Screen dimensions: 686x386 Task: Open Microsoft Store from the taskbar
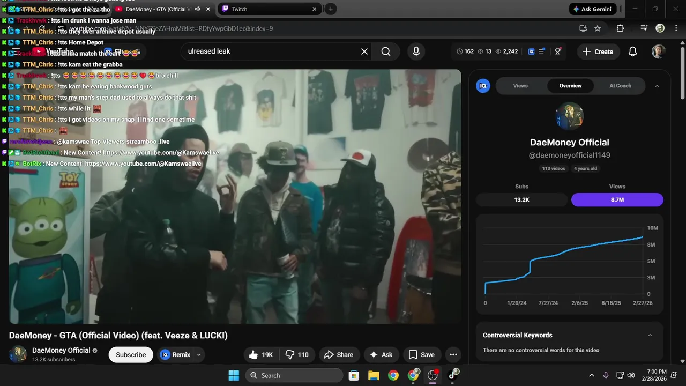coord(354,375)
